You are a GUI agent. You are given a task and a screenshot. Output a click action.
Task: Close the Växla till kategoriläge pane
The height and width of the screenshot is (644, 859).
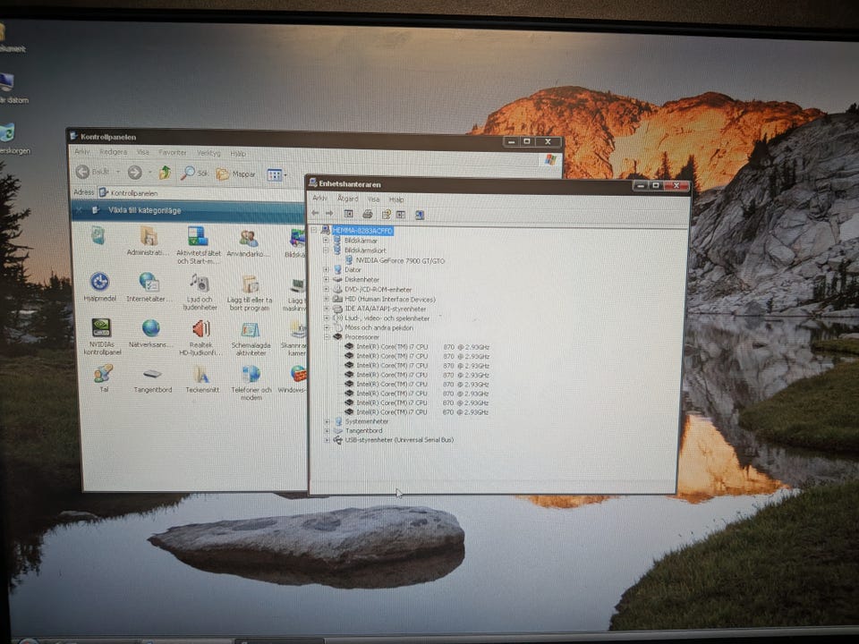click(79, 209)
